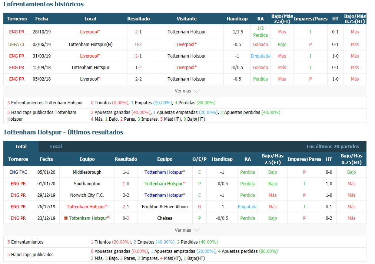Viewport: 375px width, 264px height.
Task: Click the Empatada cell in the 31/03/19 row
Action: [x=260, y=56]
